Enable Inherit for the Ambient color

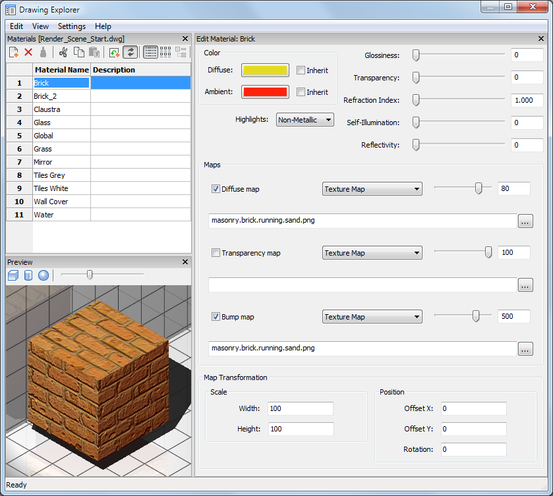[x=301, y=92]
